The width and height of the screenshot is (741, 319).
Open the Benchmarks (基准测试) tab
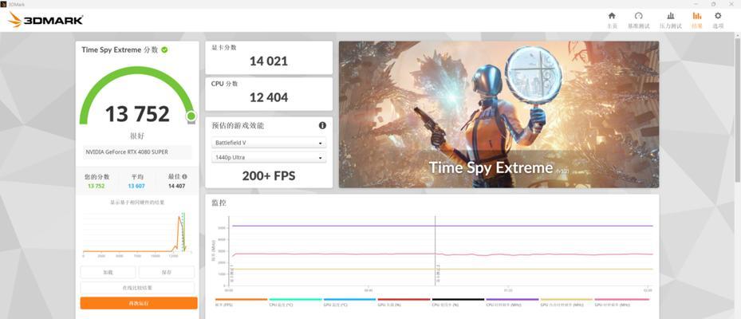[638, 20]
